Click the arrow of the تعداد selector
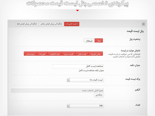 coord(68,106)
